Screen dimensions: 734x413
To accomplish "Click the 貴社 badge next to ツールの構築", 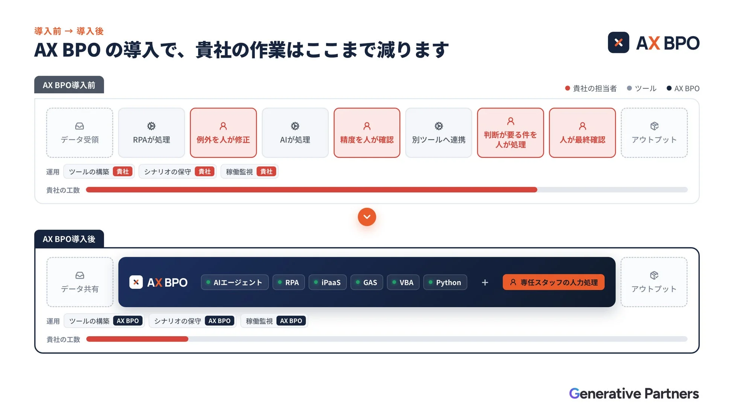I will [x=123, y=171].
